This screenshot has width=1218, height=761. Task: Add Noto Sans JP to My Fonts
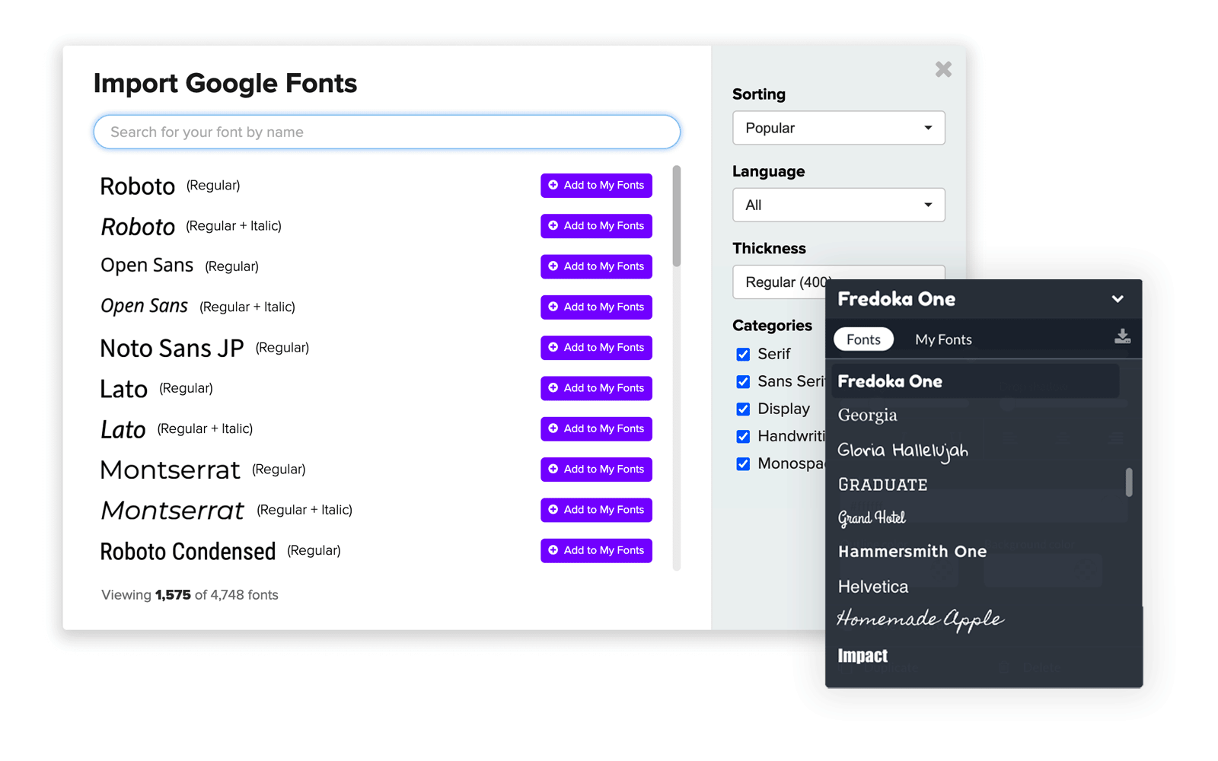pyautogui.click(x=596, y=348)
